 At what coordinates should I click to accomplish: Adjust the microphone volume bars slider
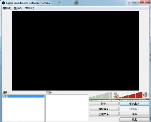pyautogui.click(x=100, y=95)
